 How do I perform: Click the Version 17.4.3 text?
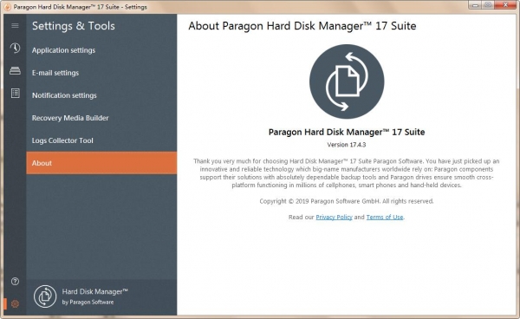point(347,145)
